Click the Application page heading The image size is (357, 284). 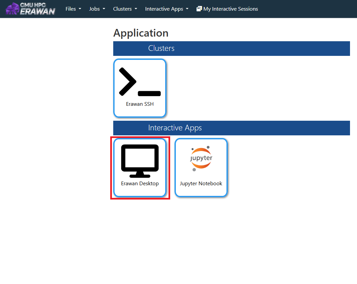click(141, 33)
